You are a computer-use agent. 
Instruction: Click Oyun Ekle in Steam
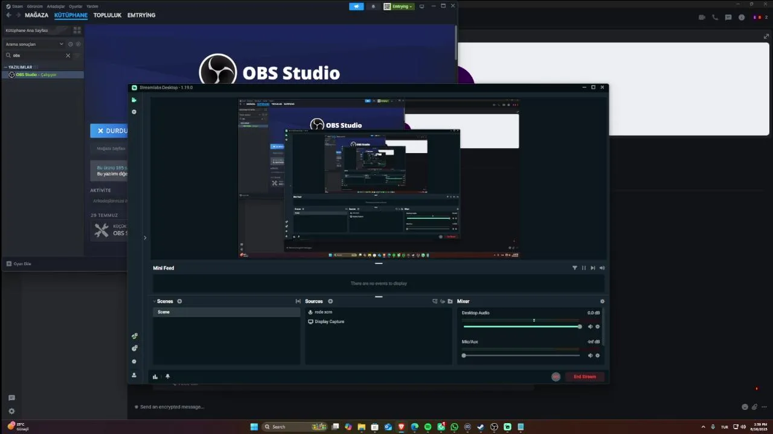pyautogui.click(x=19, y=263)
